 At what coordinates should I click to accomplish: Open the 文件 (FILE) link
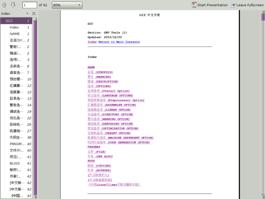(96, 152)
